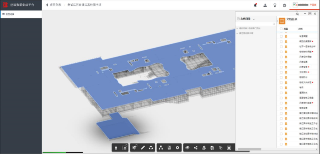Click the horizontal scrollbar in document panel
320x154 pixels.
coord(249,149)
